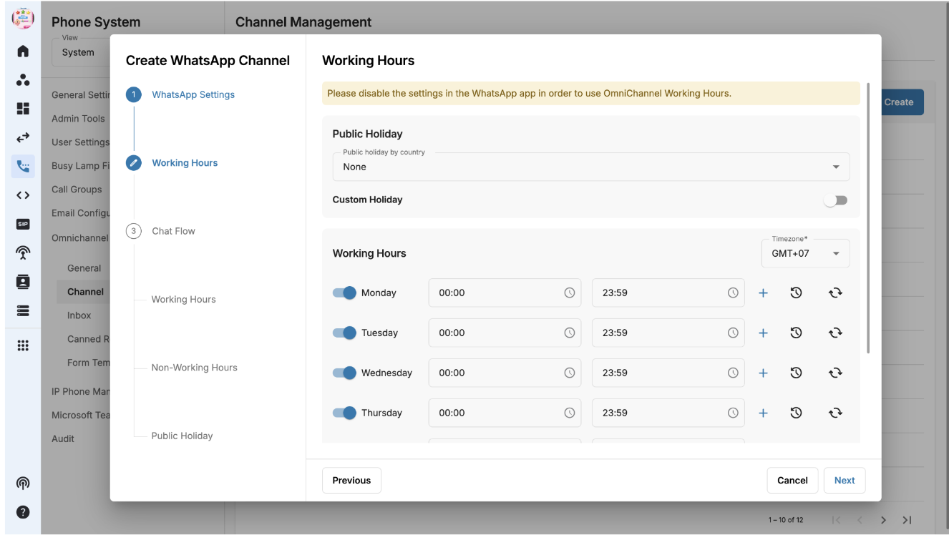This screenshot has width=949, height=535.
Task: Open the Working Hours sub-step under Chat Flow
Action: tap(183, 299)
